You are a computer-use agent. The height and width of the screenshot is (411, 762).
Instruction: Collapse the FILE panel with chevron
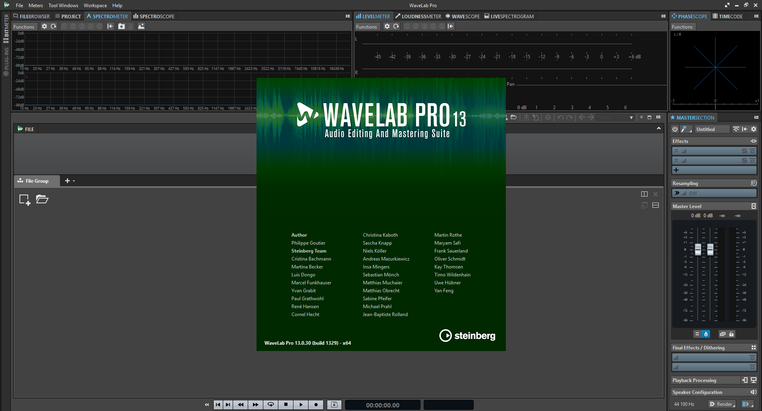tap(659, 128)
